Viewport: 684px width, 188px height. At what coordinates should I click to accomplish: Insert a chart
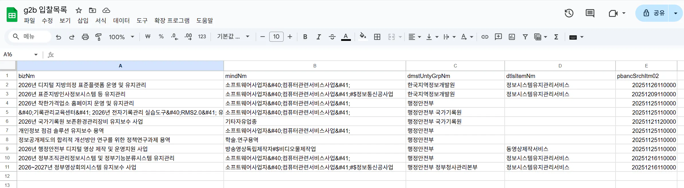[512, 37]
